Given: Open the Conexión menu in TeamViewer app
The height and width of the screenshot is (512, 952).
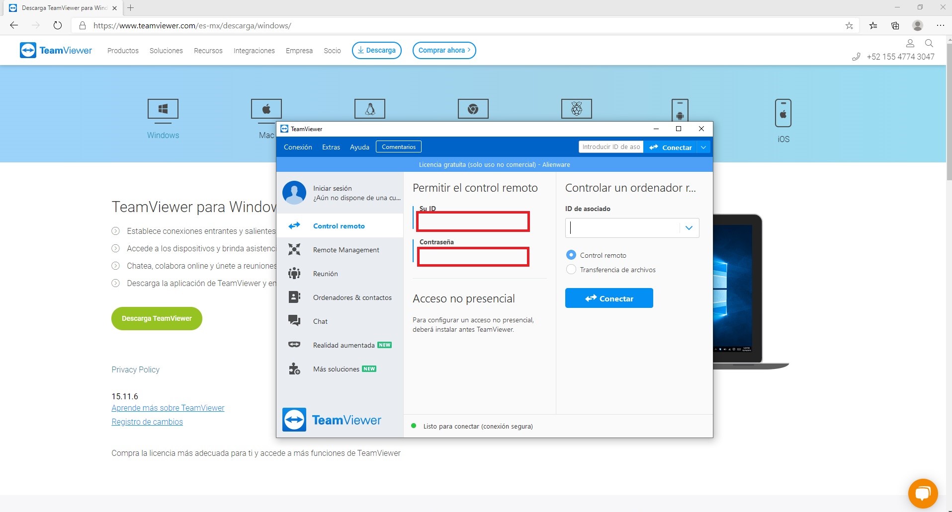Looking at the screenshot, I should (x=298, y=147).
